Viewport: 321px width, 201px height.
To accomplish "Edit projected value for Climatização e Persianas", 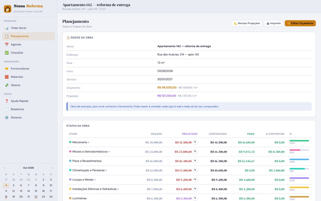I will click(195, 170).
